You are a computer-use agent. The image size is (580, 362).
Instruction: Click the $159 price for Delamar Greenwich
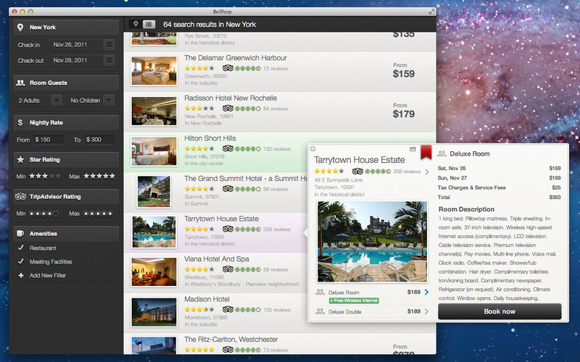point(404,74)
